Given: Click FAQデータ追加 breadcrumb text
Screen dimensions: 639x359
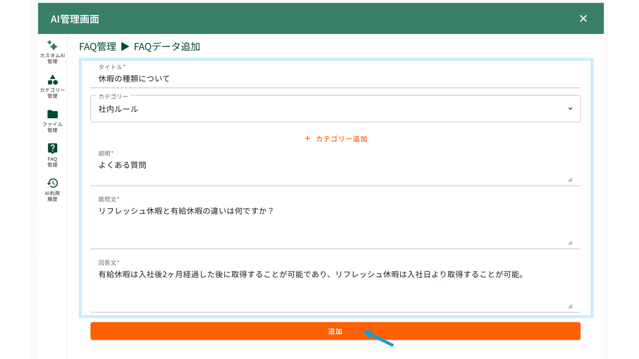Looking at the screenshot, I should click(167, 47).
